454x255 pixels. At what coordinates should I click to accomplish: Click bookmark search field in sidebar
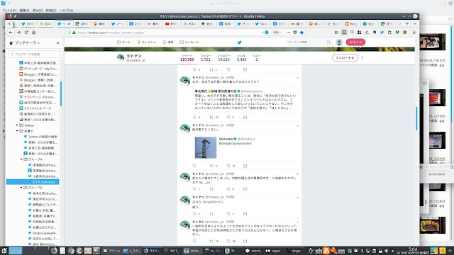point(35,54)
